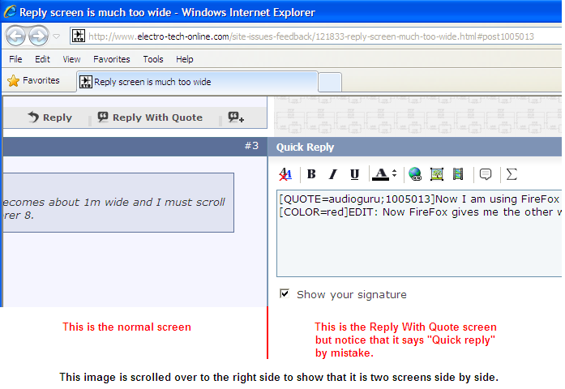The height and width of the screenshot is (389, 565).
Task: Click the Insert Link globe icon
Action: pos(415,174)
